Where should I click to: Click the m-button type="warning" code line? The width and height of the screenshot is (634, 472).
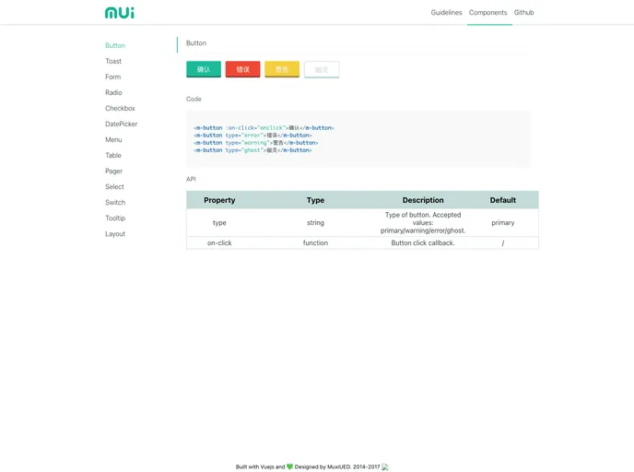click(256, 143)
